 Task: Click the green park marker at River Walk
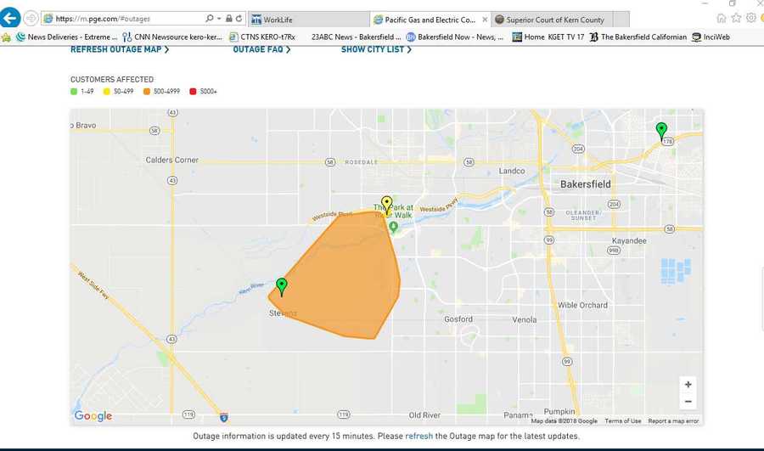click(x=394, y=227)
